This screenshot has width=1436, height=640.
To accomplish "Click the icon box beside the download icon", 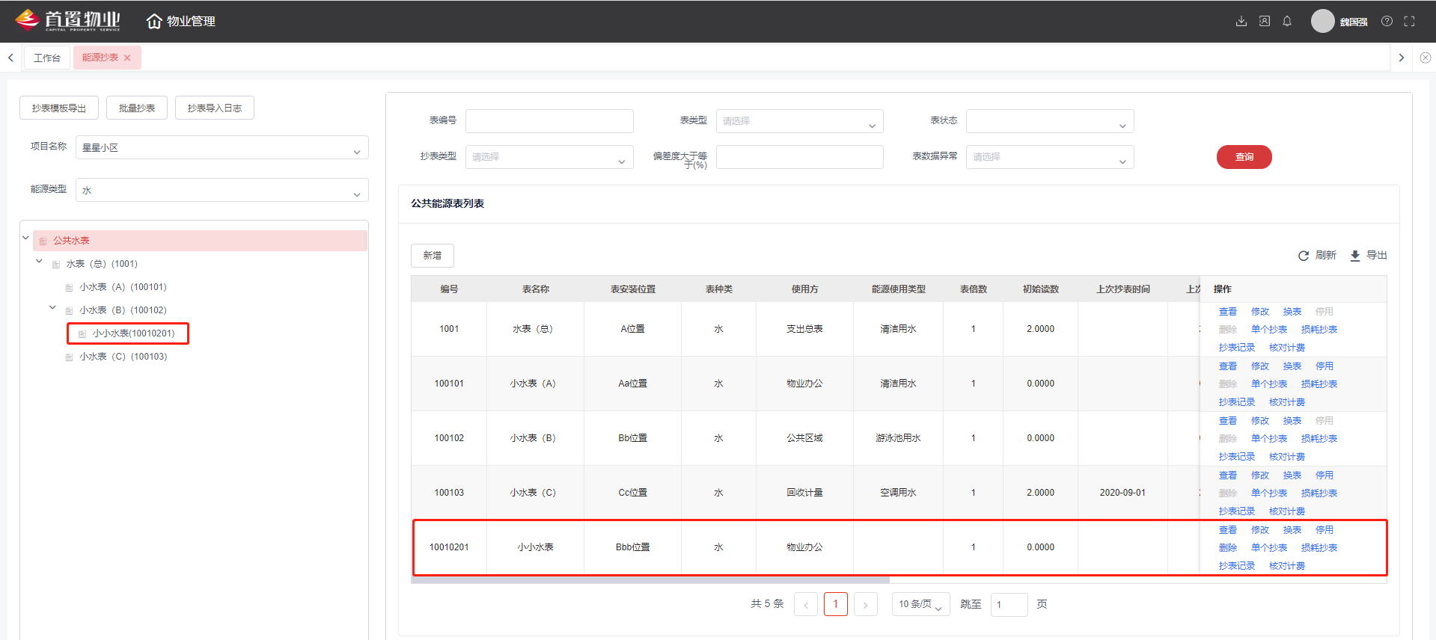I will tap(1265, 21).
